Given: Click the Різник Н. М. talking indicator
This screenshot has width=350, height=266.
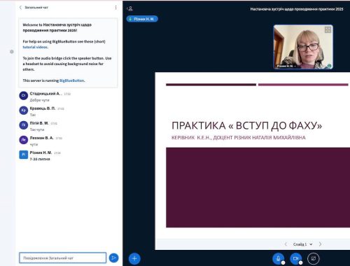Looking at the screenshot, I should 142,19.
